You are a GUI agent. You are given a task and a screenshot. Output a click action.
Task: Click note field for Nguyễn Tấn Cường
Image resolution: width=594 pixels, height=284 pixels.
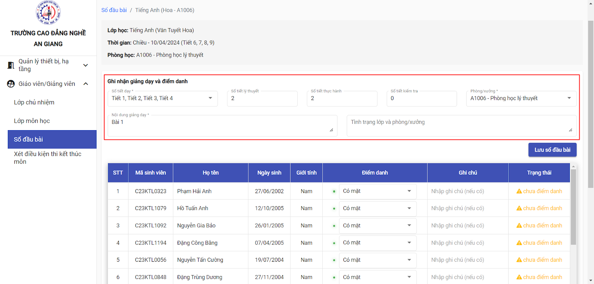[x=467, y=260]
